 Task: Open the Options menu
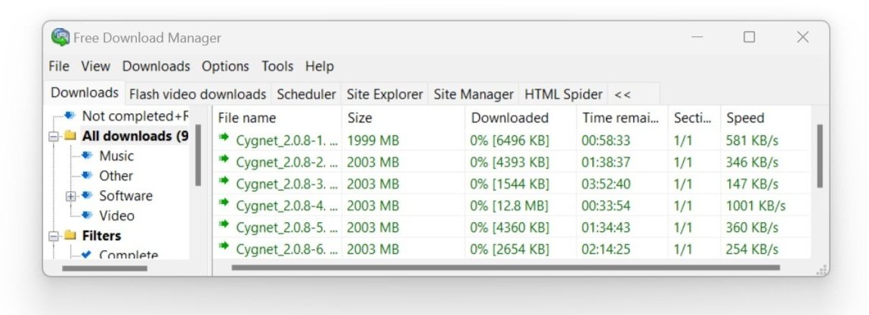pyautogui.click(x=225, y=66)
